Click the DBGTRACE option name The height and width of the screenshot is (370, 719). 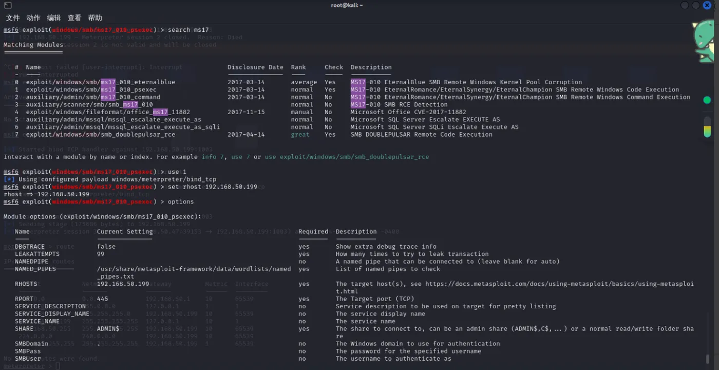(x=30, y=247)
